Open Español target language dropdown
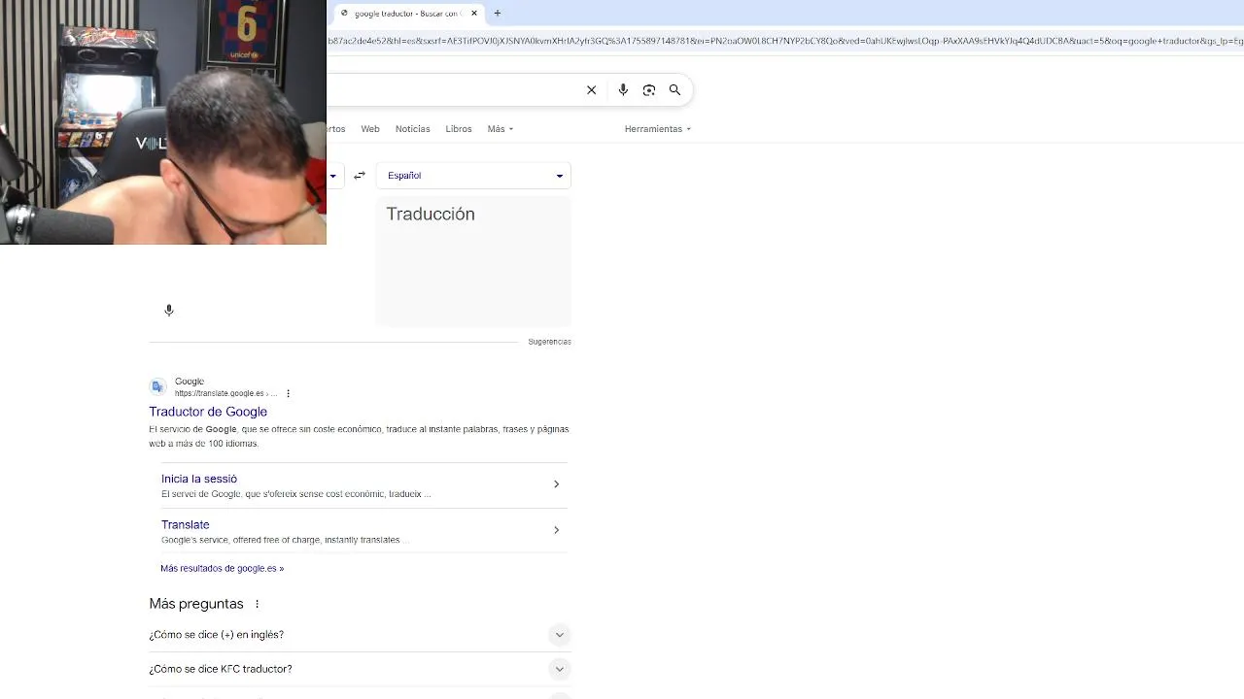 click(x=473, y=176)
